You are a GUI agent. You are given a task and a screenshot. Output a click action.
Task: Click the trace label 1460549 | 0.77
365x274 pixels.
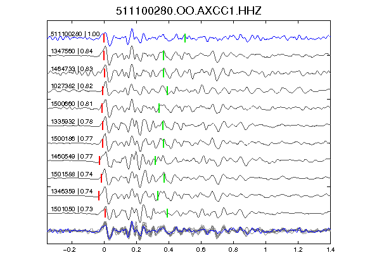tap(72, 156)
